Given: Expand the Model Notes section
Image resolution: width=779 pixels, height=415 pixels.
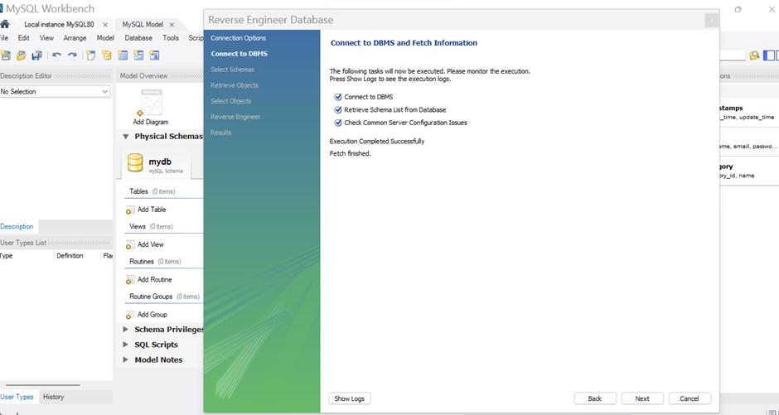Looking at the screenshot, I should pyautogui.click(x=125, y=360).
